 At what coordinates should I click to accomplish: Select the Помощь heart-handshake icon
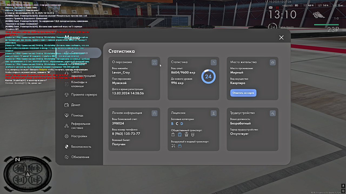pyautogui.click(x=66, y=115)
